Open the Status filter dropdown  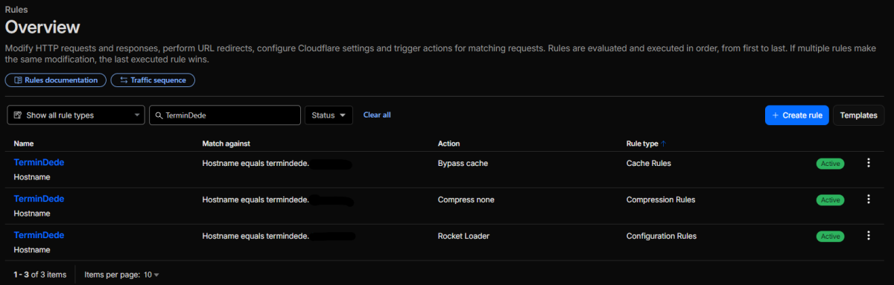(329, 115)
